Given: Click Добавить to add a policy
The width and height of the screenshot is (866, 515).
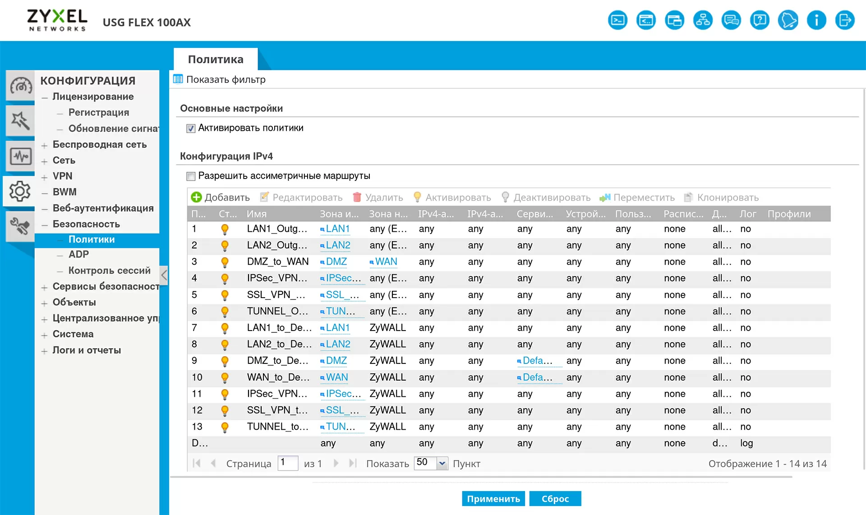Looking at the screenshot, I should point(221,197).
